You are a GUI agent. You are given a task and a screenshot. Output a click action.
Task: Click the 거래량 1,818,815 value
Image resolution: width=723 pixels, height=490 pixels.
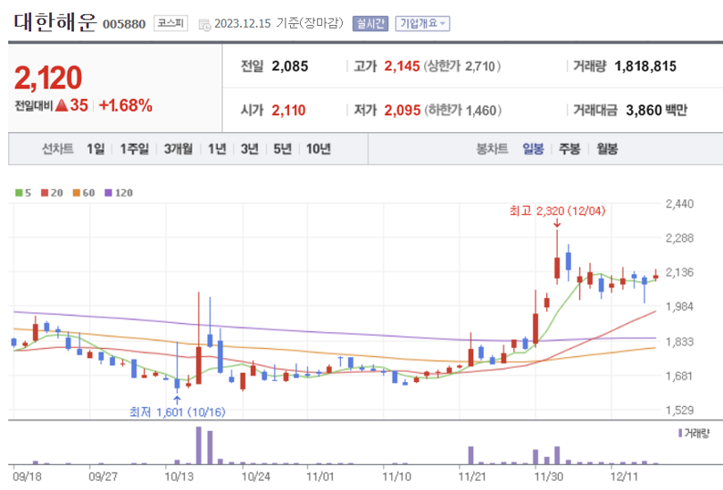(x=645, y=66)
